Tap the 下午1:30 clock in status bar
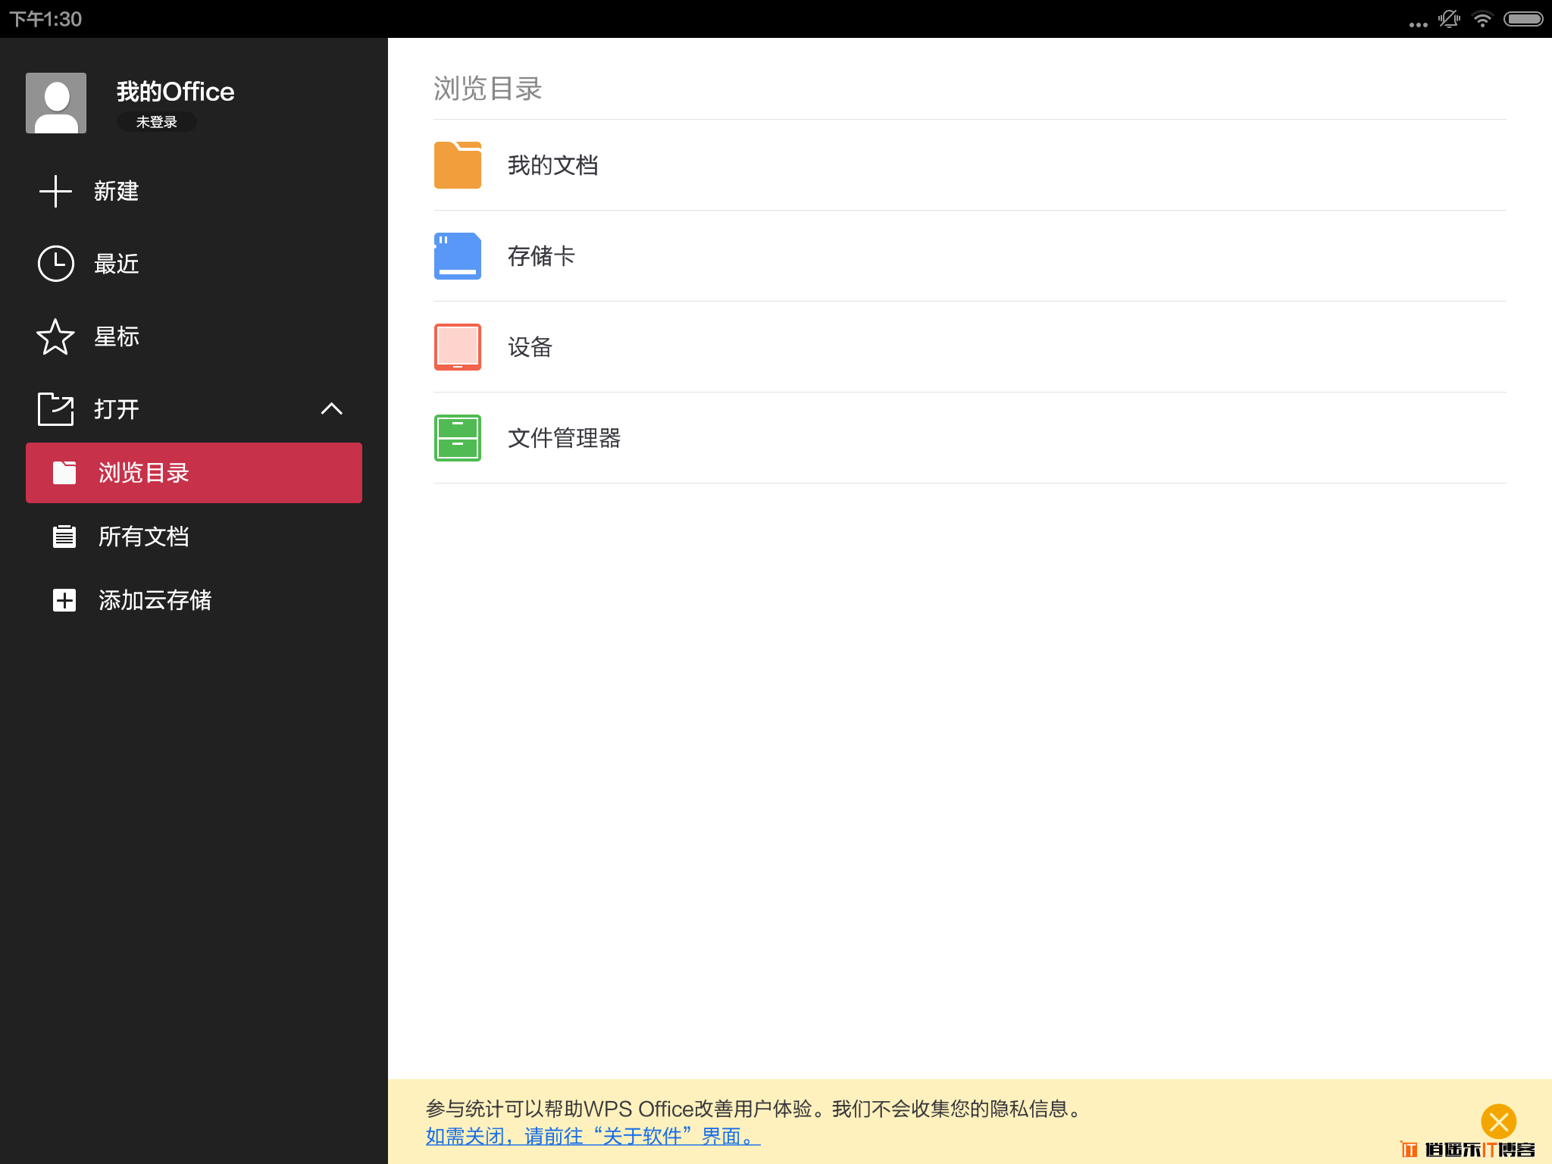This screenshot has width=1552, height=1164. (45, 19)
